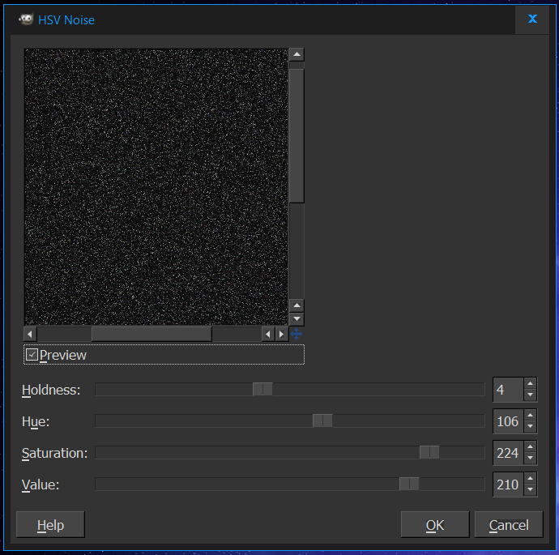Screen dimensions: 559x555
Task: Click the Saturation label
Action: (x=54, y=453)
